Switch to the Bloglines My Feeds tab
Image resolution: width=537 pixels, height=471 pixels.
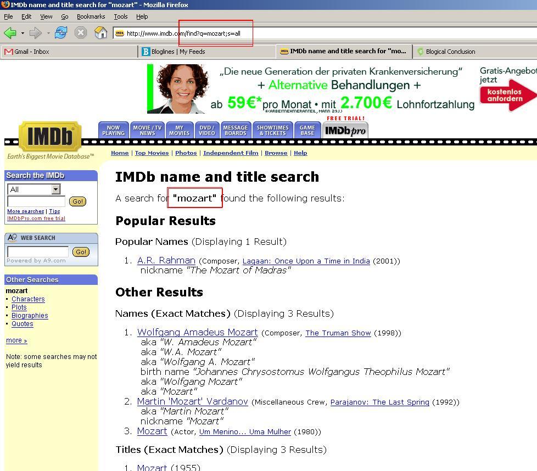206,52
